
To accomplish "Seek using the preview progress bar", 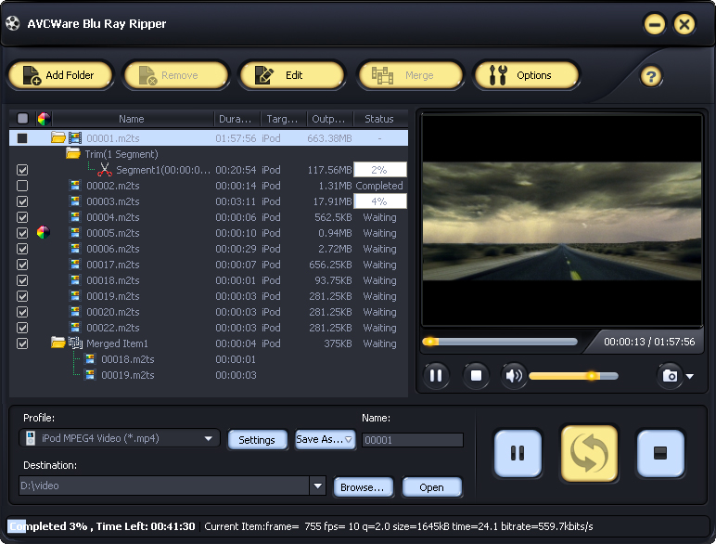I will point(500,342).
